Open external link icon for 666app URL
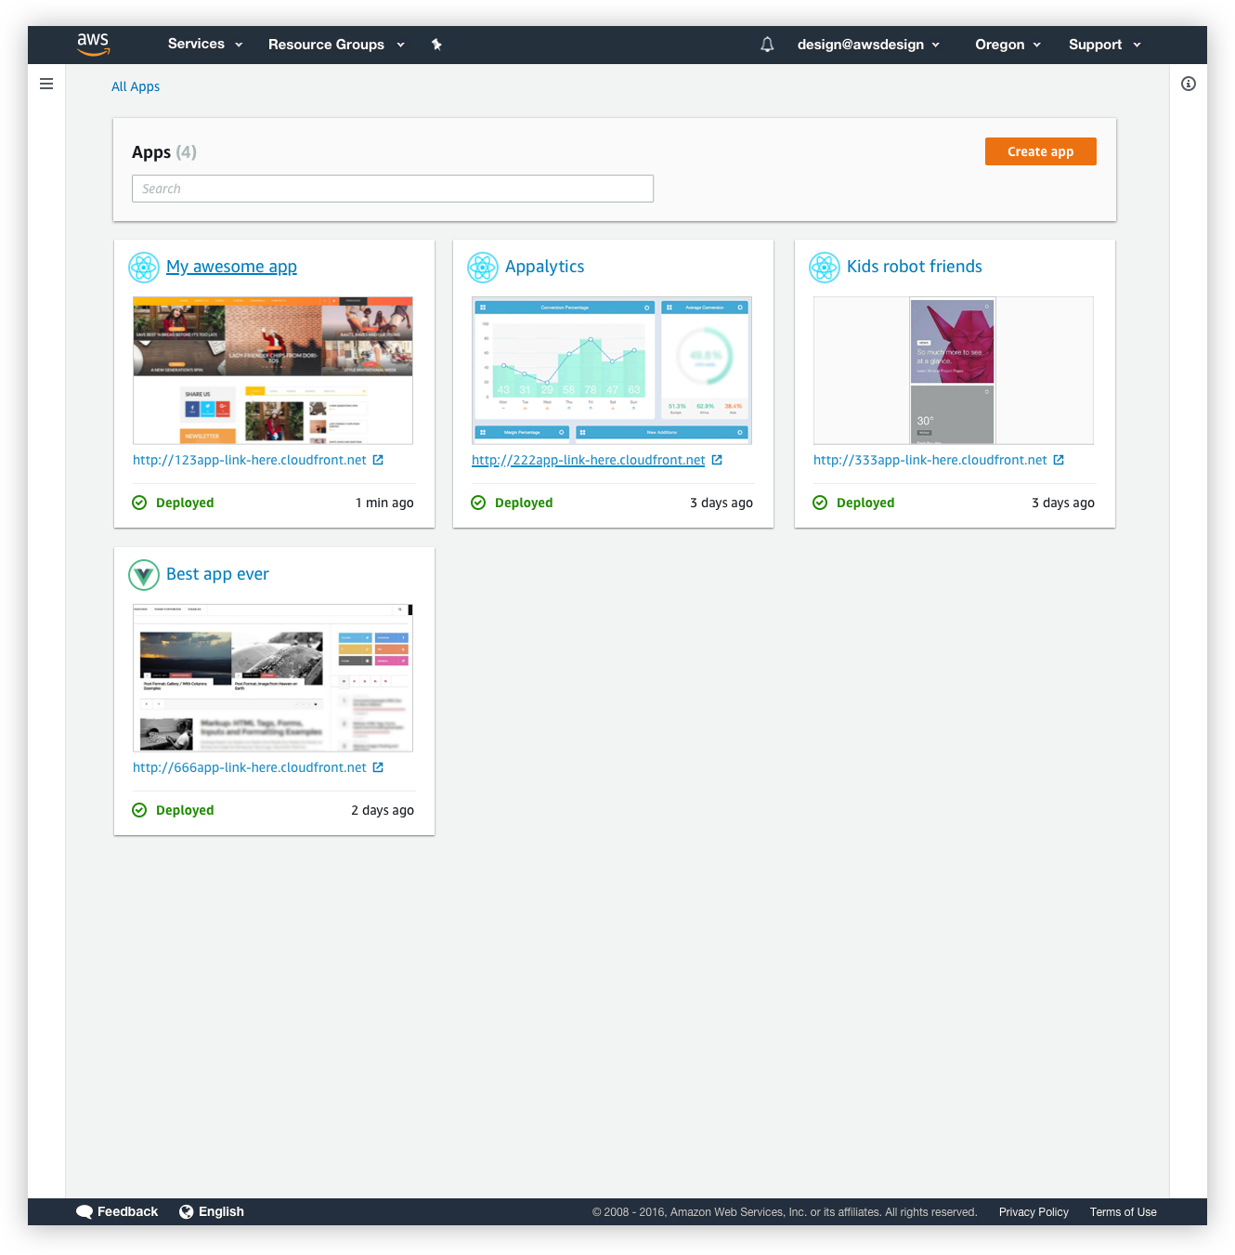1235x1255 pixels. 378,767
